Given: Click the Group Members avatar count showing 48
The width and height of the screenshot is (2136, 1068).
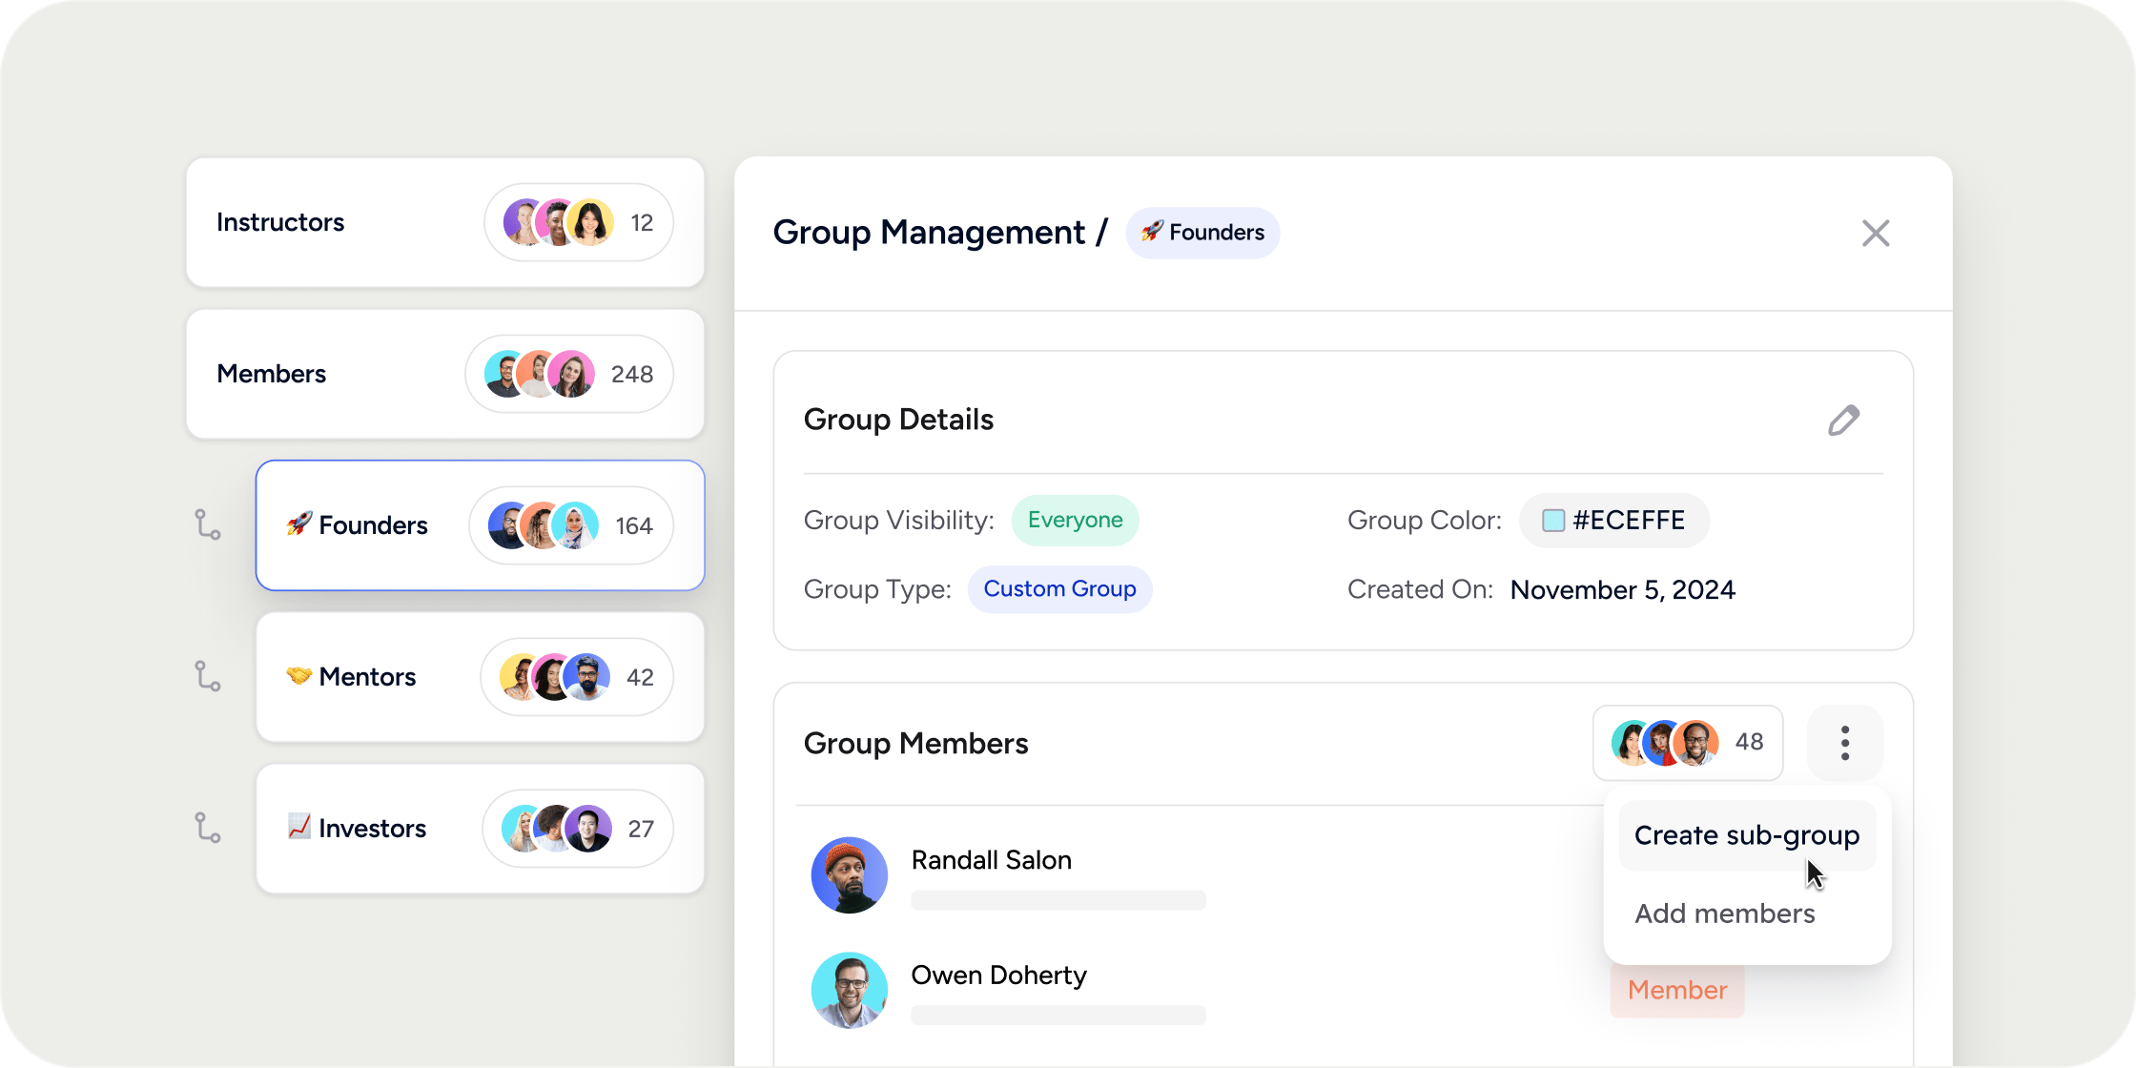Looking at the screenshot, I should point(1688,743).
